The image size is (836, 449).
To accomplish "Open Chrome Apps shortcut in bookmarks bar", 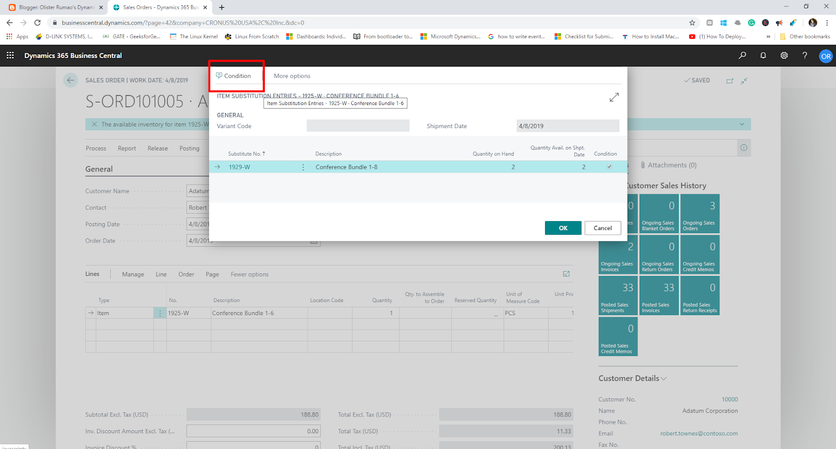I will [x=17, y=37].
